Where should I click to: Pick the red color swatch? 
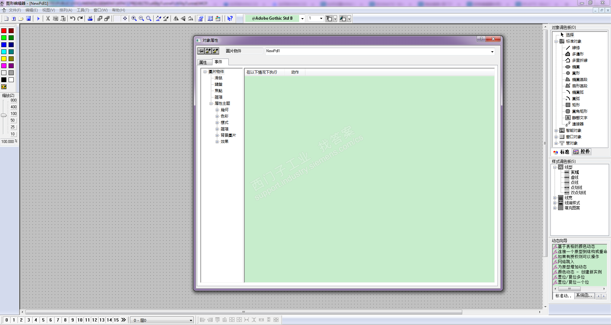tap(4, 31)
